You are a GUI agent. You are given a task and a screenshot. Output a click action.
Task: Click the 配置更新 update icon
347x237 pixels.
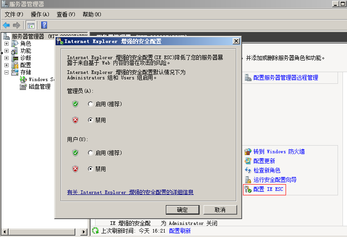point(248,161)
